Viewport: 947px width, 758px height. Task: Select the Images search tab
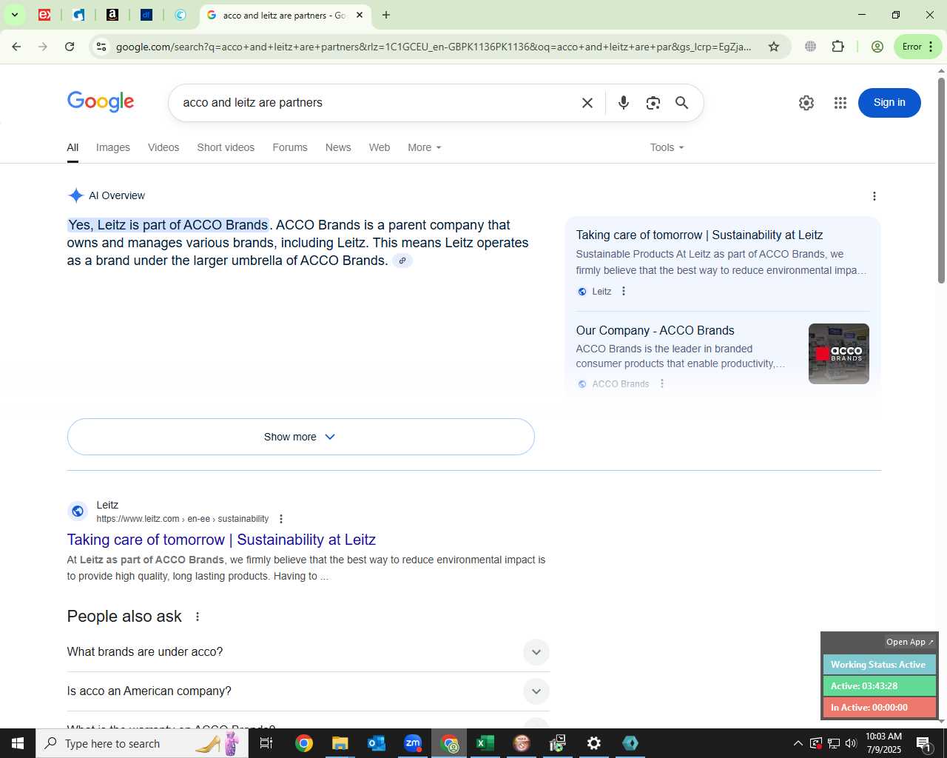[113, 147]
